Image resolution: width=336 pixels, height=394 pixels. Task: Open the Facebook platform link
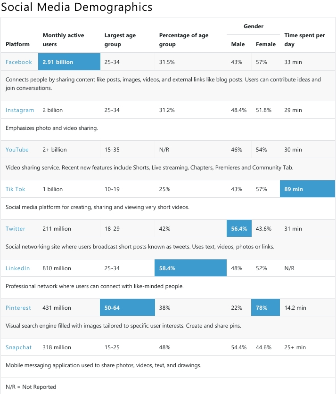tap(18, 62)
